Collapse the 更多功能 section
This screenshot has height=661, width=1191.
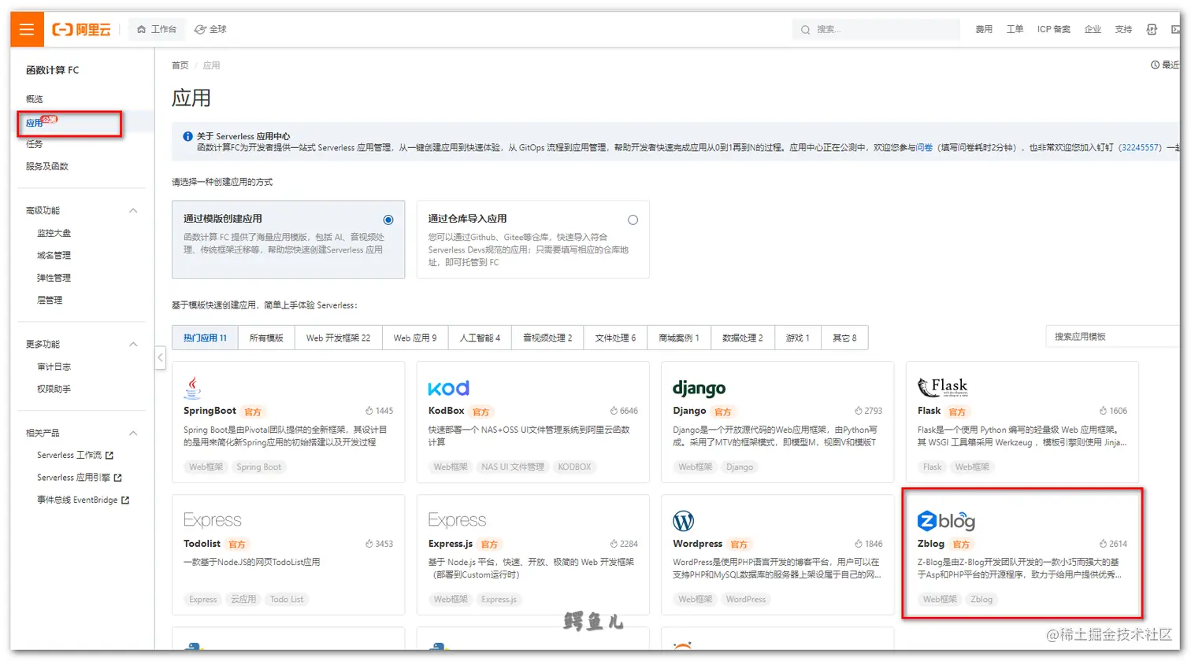(x=133, y=344)
